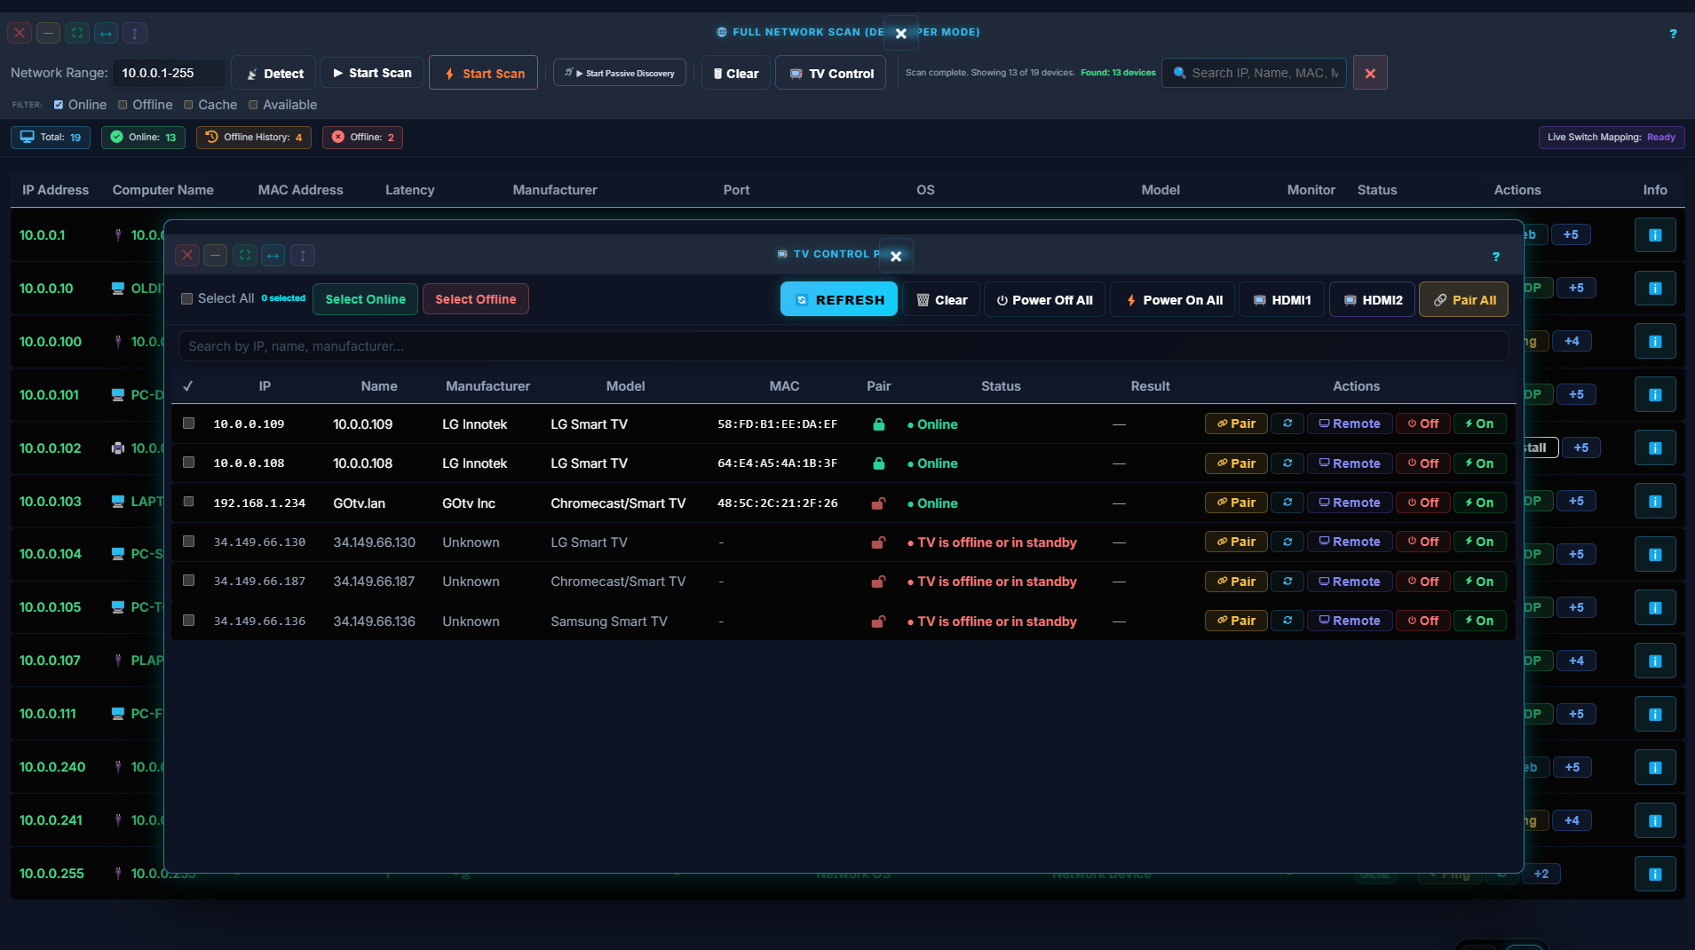
Task: Open info for device 10.0.0.10
Action: [1655, 289]
